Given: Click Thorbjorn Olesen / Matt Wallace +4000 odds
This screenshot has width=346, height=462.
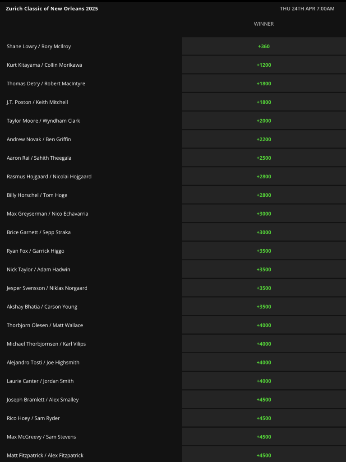Looking at the screenshot, I should pos(264,325).
